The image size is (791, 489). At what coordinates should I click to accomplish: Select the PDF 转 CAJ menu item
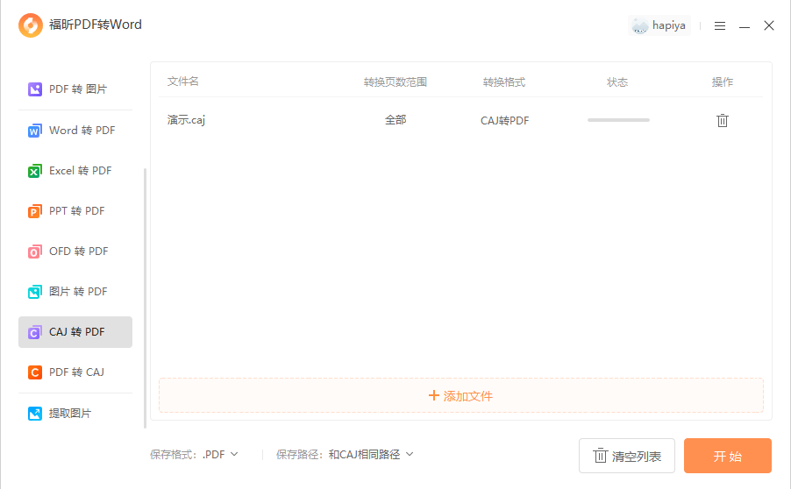tap(75, 372)
